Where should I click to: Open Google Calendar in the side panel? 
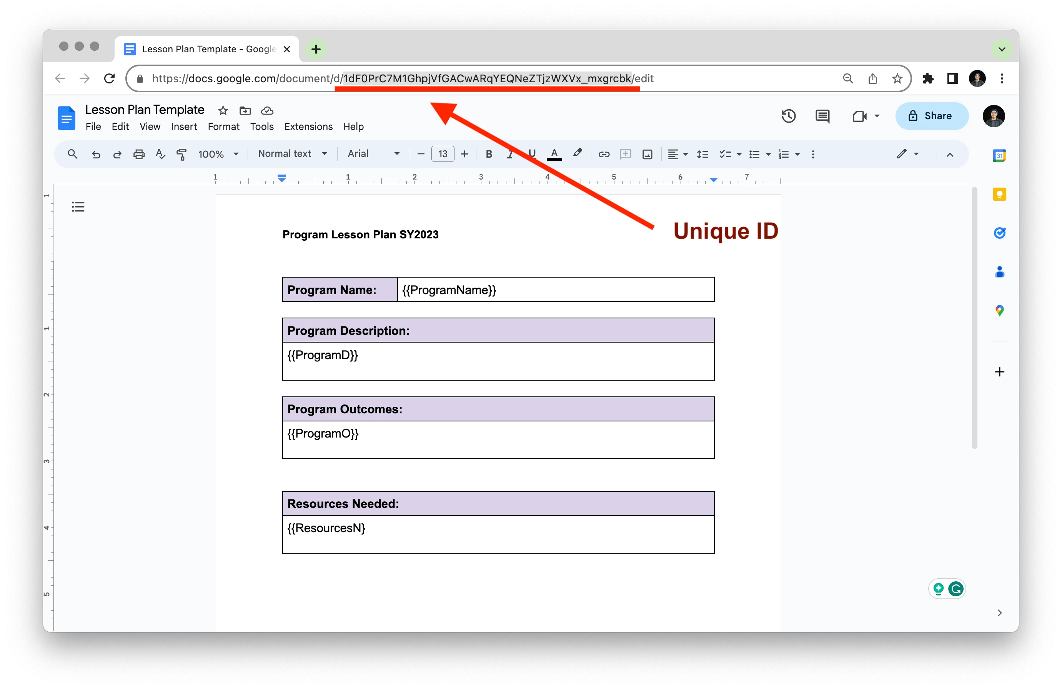(1000, 155)
